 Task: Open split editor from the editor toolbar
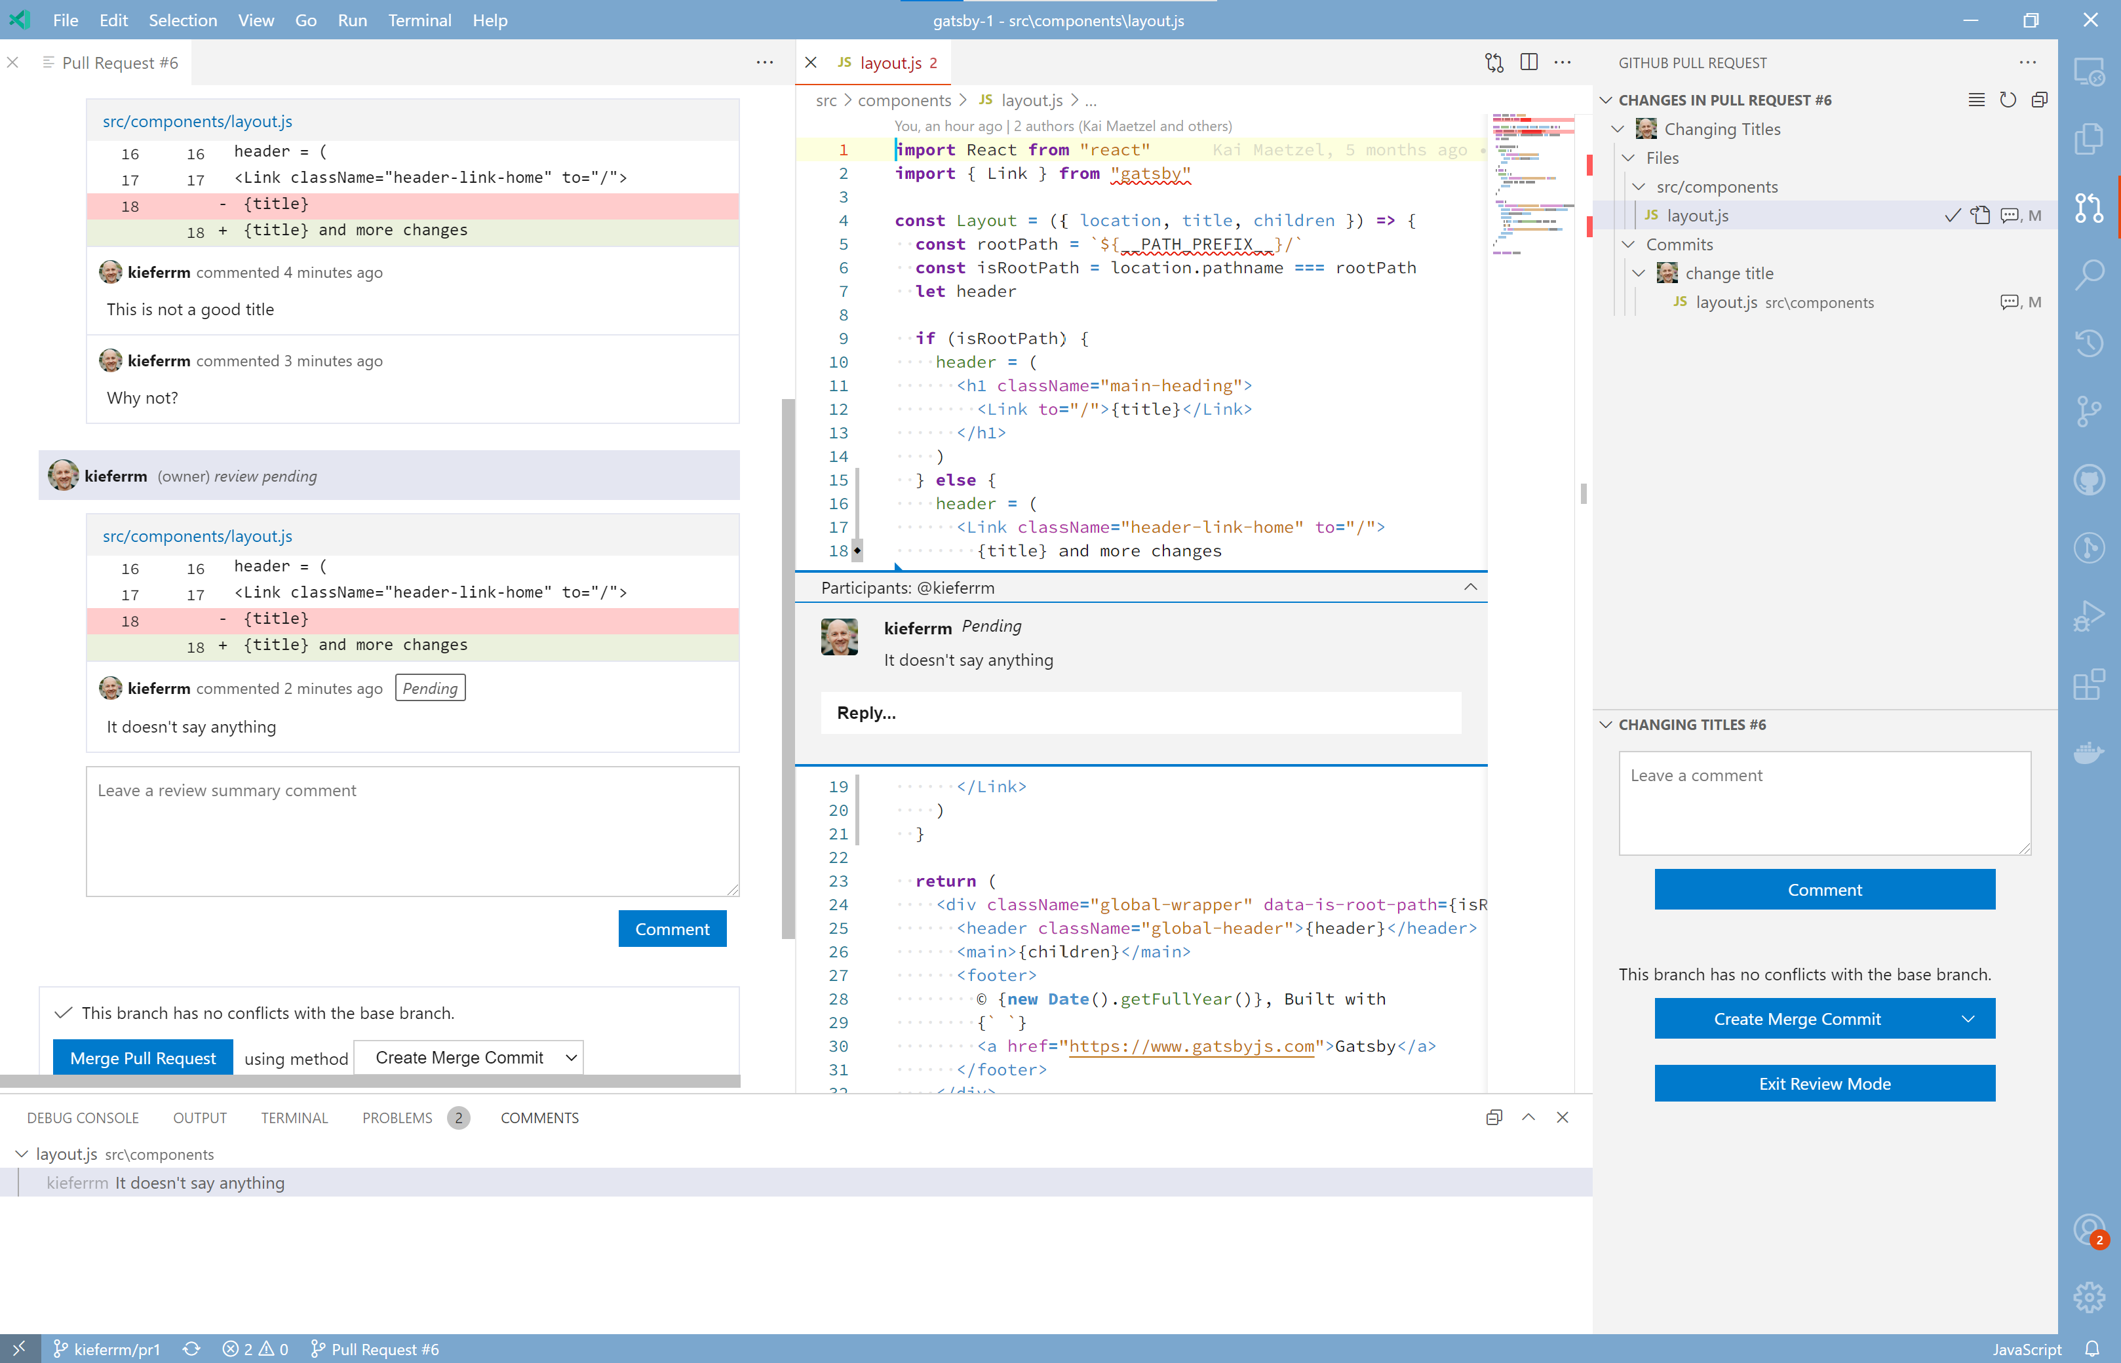[x=1528, y=62]
